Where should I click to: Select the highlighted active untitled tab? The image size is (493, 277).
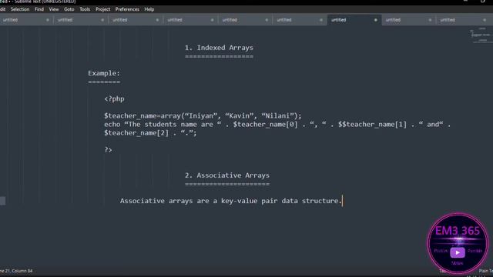click(354, 20)
